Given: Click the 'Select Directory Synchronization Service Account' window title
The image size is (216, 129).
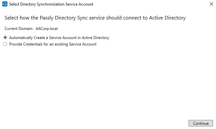Looking at the screenshot, I should pos(51,4).
